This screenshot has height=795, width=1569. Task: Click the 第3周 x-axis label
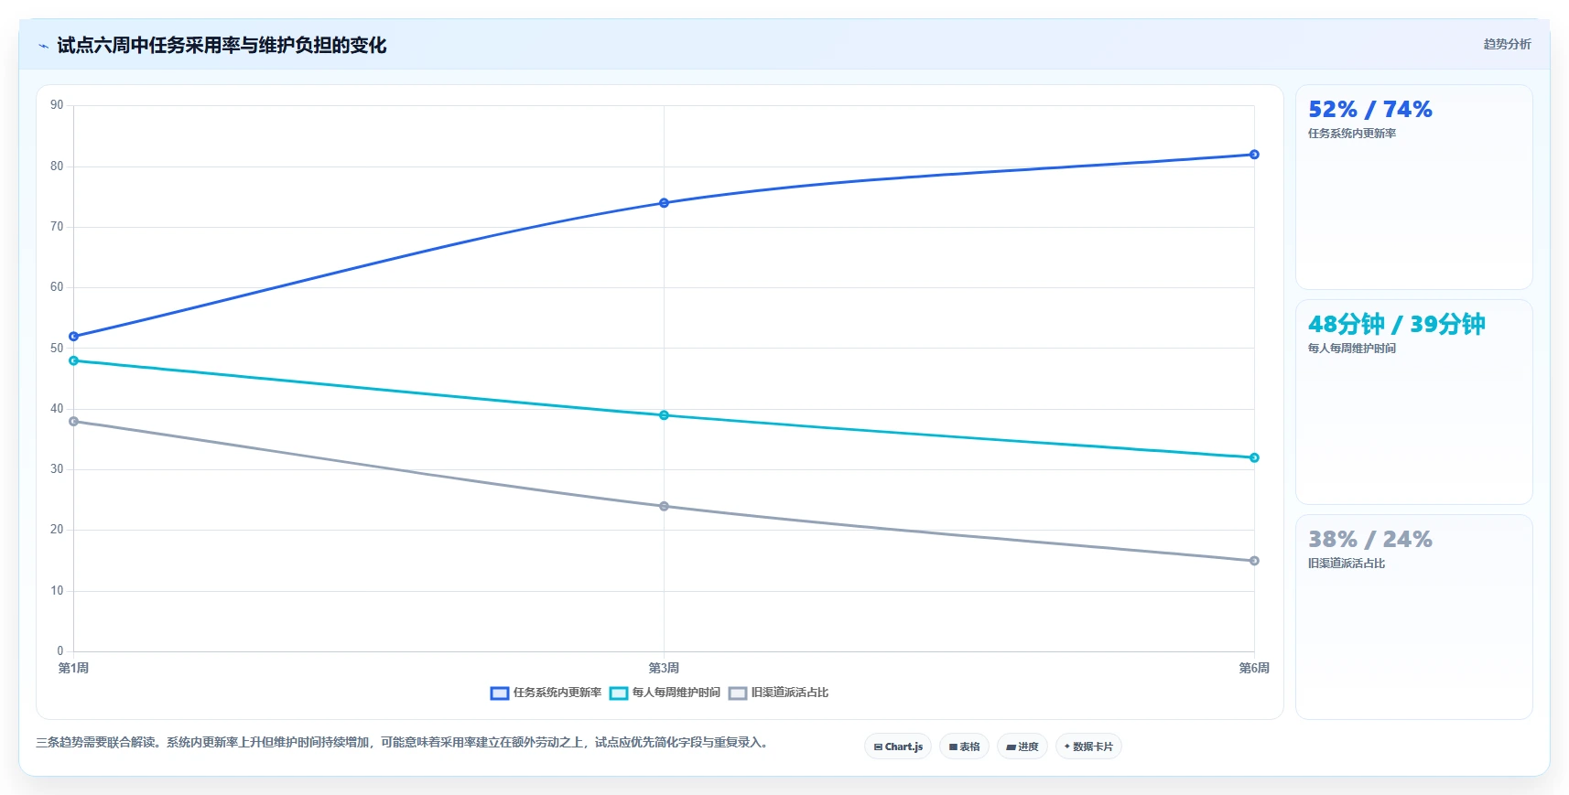point(664,668)
